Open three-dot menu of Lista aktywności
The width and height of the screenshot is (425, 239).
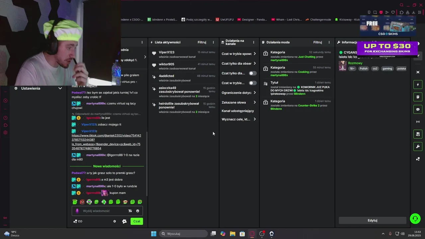point(213,42)
